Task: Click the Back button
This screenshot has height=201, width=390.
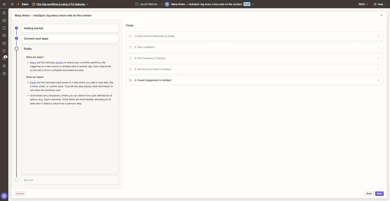Action: click(x=369, y=193)
